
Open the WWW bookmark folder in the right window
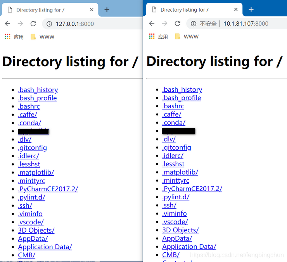pos(187,36)
